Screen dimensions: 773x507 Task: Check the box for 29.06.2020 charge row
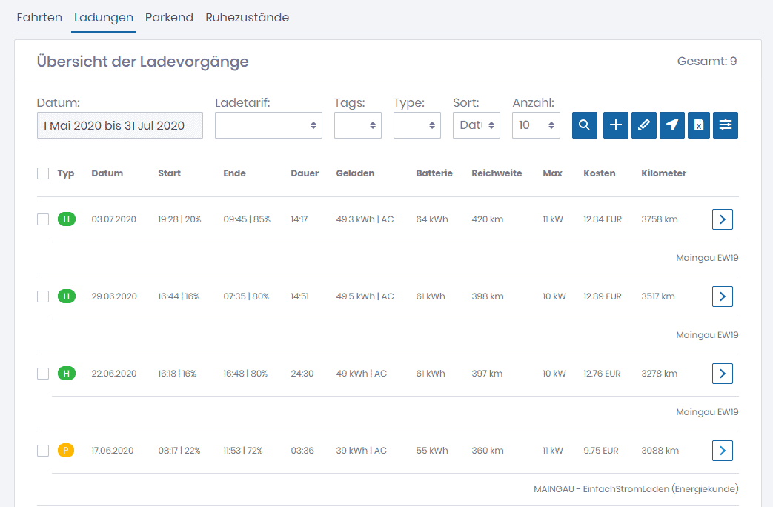tap(43, 296)
